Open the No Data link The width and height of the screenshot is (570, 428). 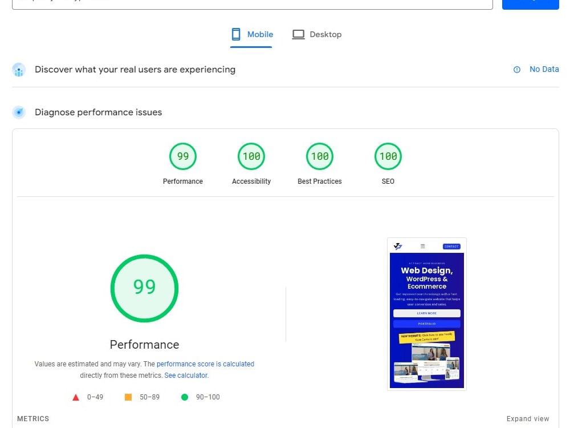click(x=544, y=69)
